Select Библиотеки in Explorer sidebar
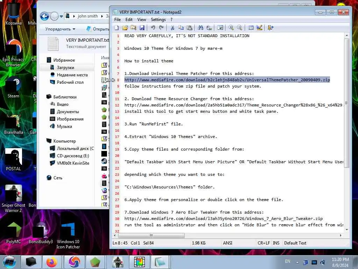This screenshot has height=269, width=358. 65,97
